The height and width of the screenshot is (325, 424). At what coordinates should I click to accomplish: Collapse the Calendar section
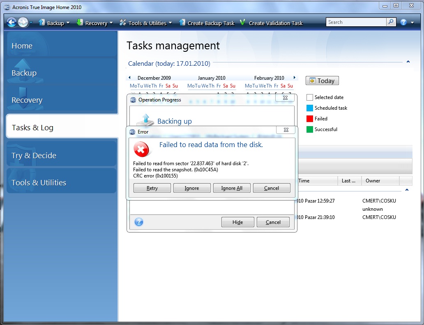[x=408, y=62]
